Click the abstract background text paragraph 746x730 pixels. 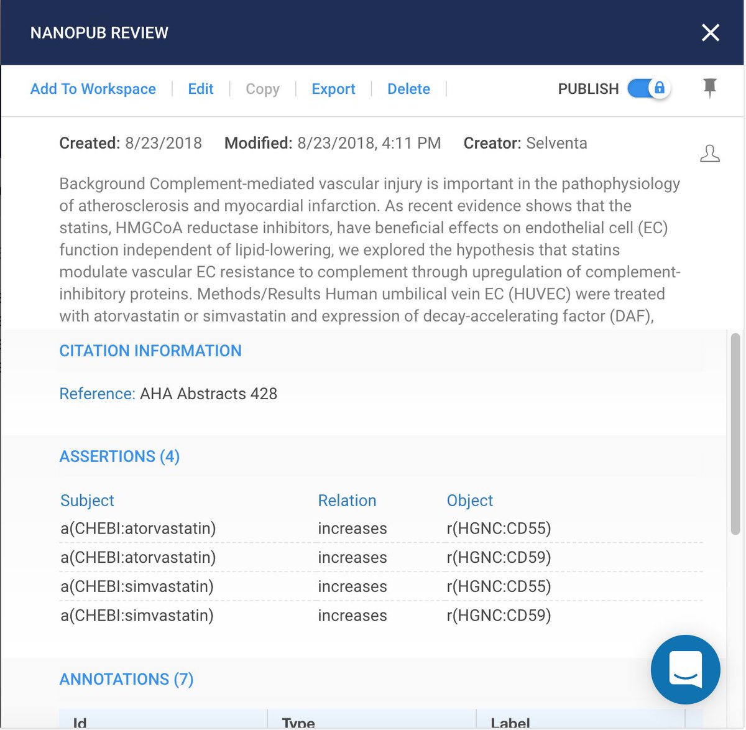370,250
